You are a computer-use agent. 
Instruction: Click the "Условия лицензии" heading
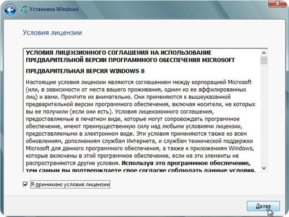[x=52, y=33]
